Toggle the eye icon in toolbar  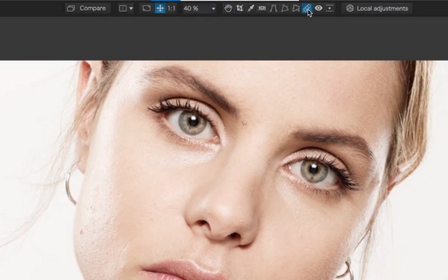point(318,8)
